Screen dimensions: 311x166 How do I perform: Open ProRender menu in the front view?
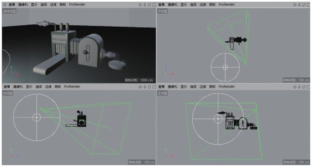click(x=227, y=87)
